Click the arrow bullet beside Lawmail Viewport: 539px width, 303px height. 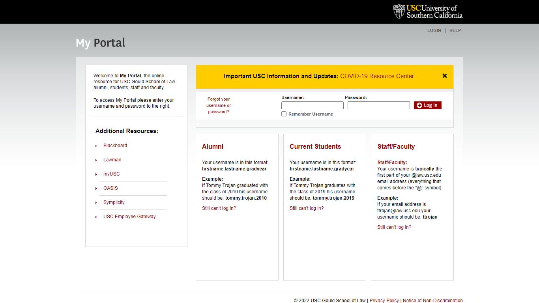pyautogui.click(x=96, y=160)
